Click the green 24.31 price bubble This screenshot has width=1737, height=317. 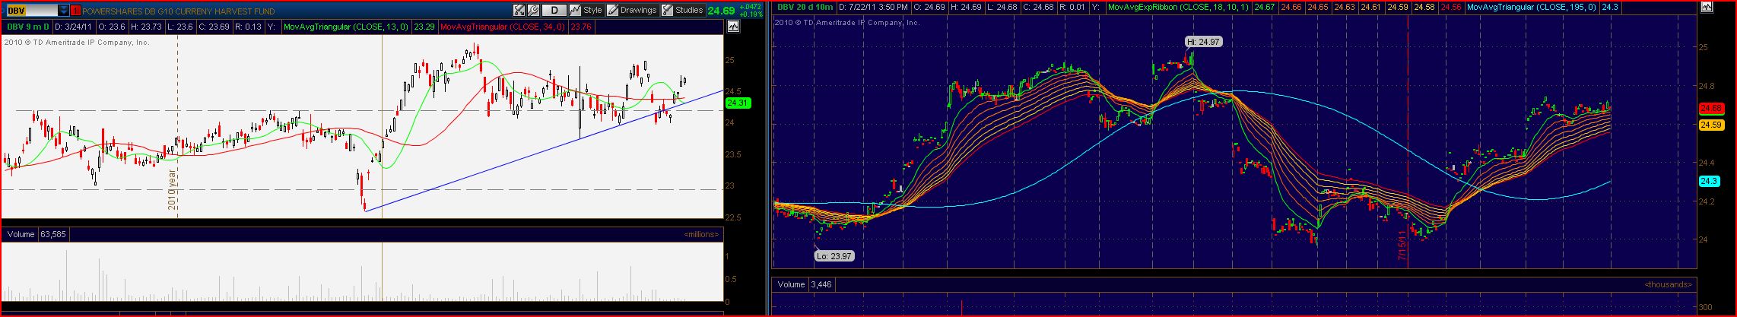click(738, 103)
